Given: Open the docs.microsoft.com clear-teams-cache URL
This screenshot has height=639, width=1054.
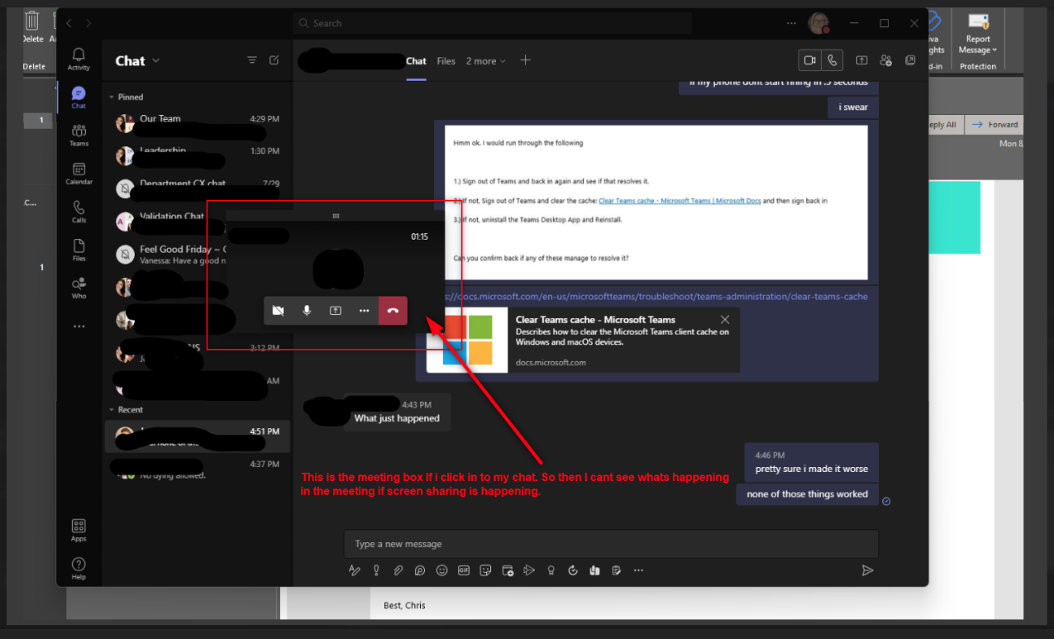Looking at the screenshot, I should click(655, 296).
